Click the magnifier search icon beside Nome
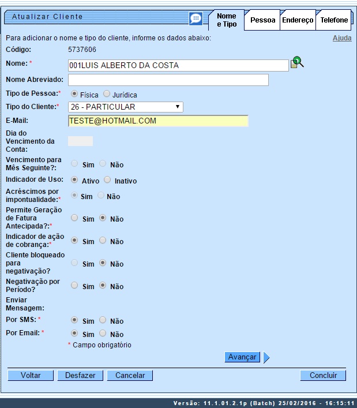Screen dimensions: 357x408 (x=297, y=63)
